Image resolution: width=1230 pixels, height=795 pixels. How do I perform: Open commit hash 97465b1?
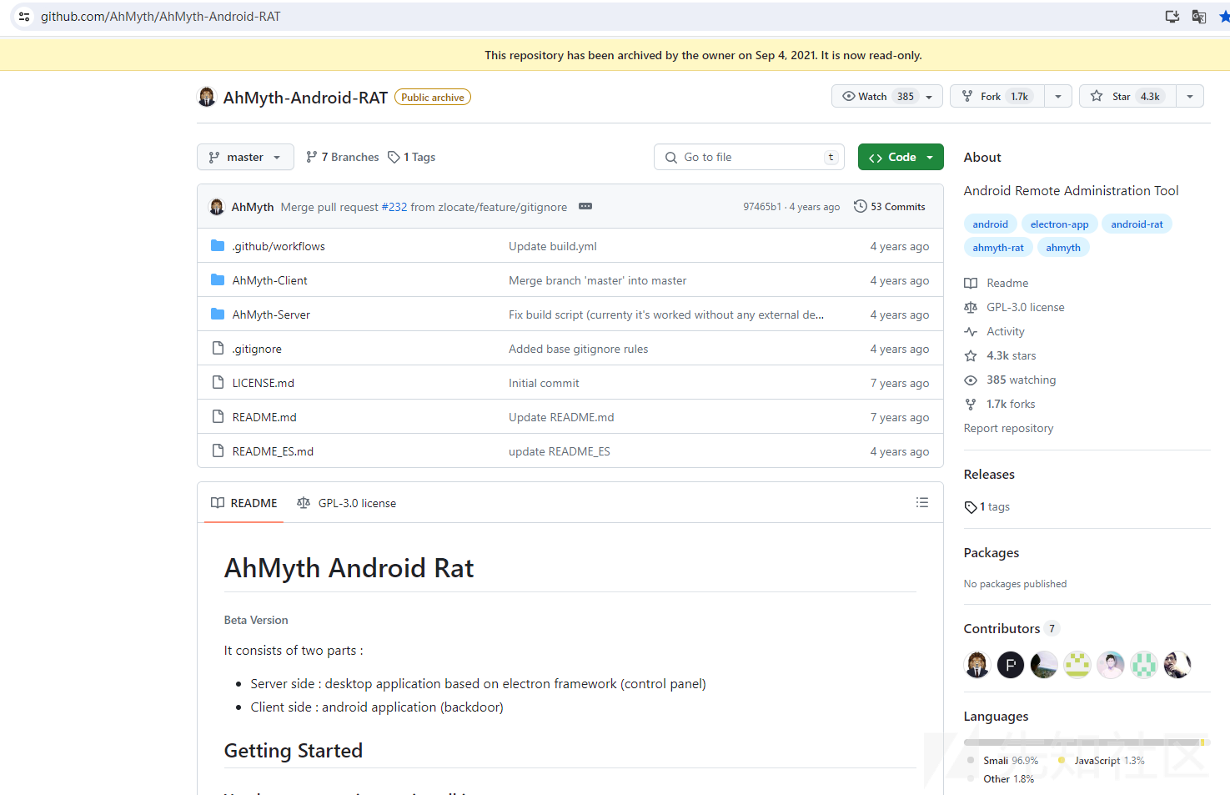click(x=762, y=207)
